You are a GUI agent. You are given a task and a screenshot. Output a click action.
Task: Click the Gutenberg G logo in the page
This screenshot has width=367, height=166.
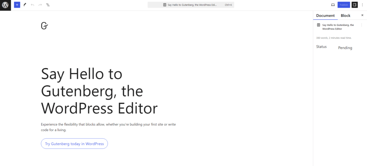pyautogui.click(x=44, y=26)
